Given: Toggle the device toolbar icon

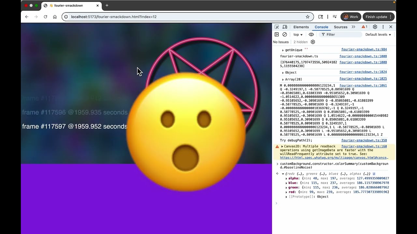Looking at the screenshot, I should pos(285,27).
